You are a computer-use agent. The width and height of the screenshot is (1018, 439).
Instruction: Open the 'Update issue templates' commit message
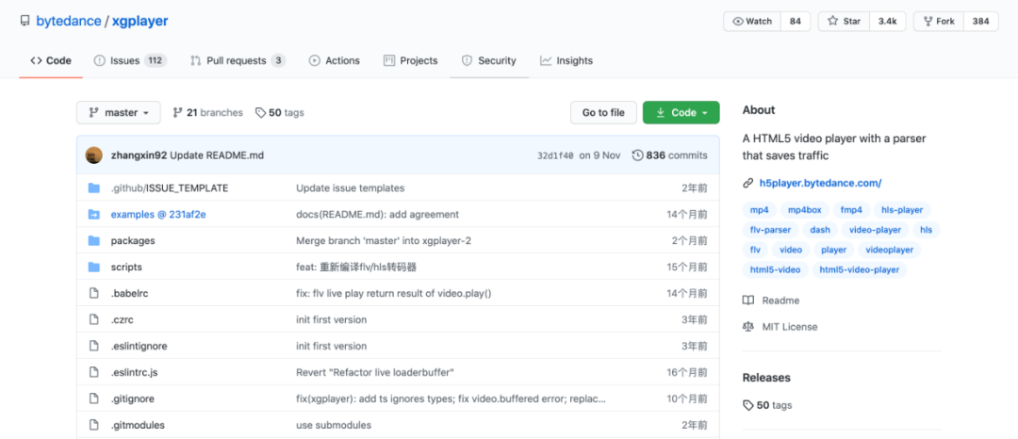coord(351,188)
